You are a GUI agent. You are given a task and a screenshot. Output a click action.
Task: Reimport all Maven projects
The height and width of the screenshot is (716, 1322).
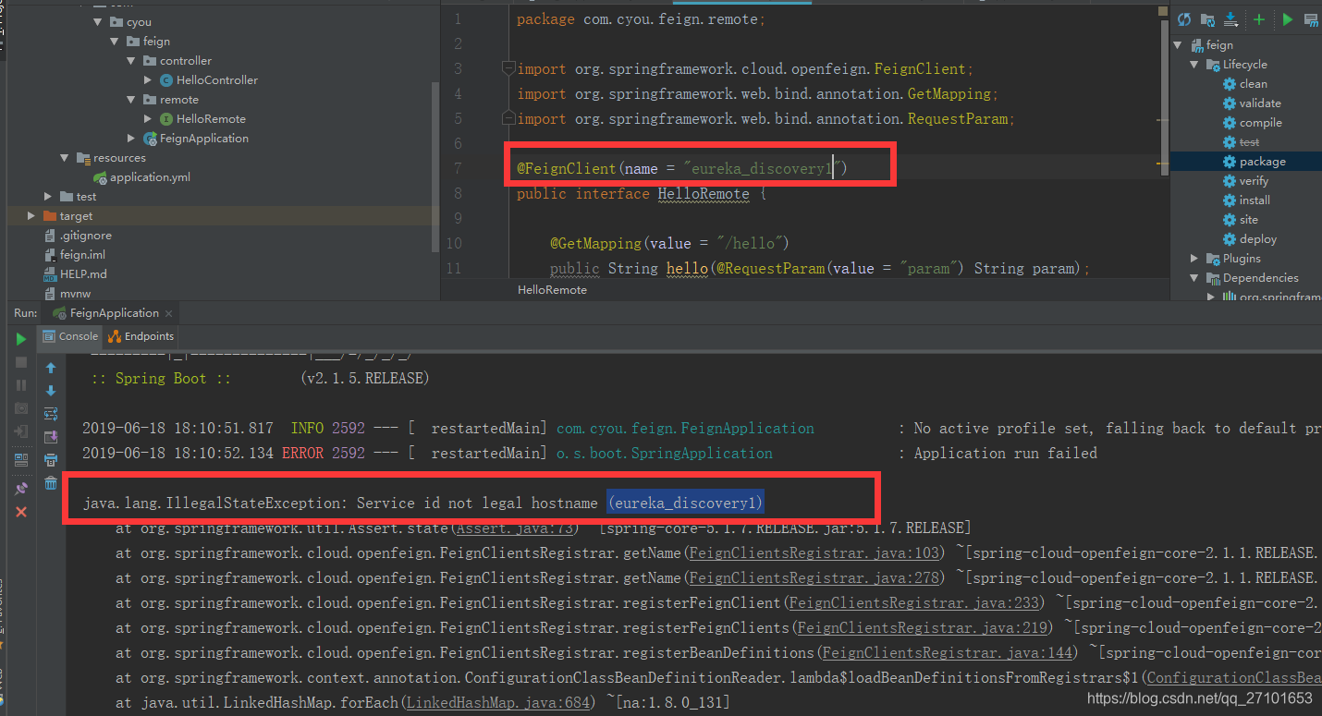tap(1183, 19)
